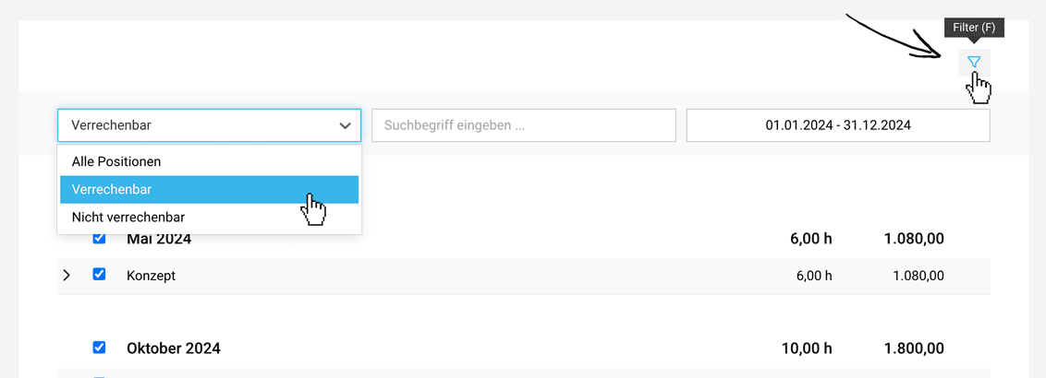This screenshot has height=378, width=1046.
Task: Deselect the Oktober 2024 checkbox
Action: [99, 347]
